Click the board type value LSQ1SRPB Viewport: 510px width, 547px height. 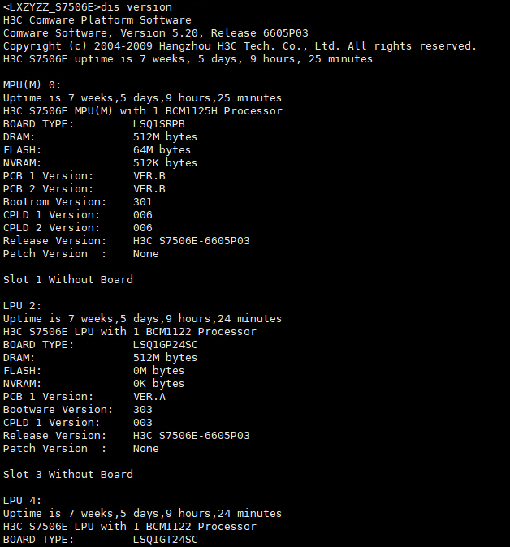[x=159, y=124]
